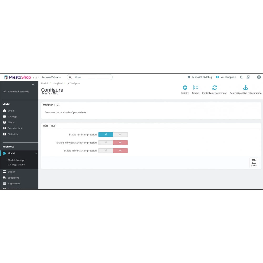Click the Pagamento card icon
This screenshot has height=263, width=263.
click(4, 184)
